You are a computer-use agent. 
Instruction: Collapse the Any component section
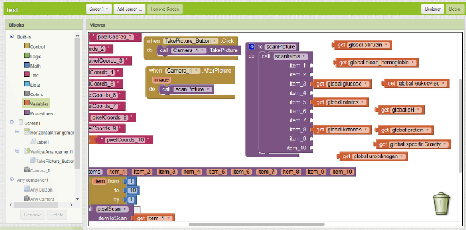coord(12,180)
